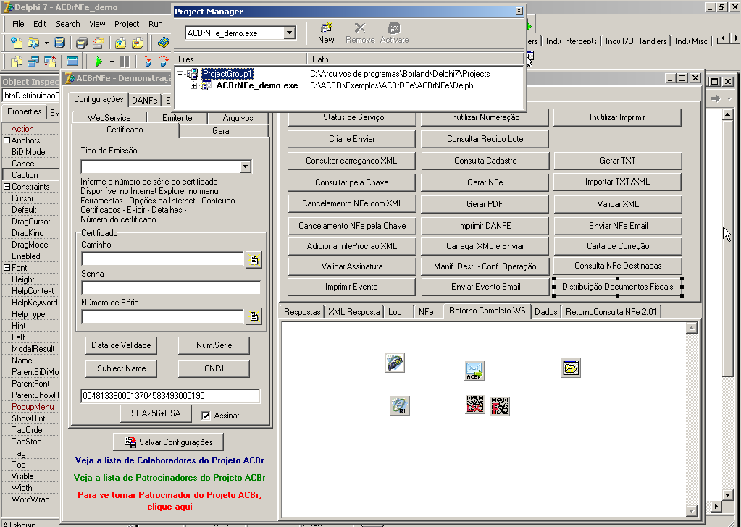Select the open dialog folder component icon
This screenshot has height=527, width=741.
click(571, 368)
